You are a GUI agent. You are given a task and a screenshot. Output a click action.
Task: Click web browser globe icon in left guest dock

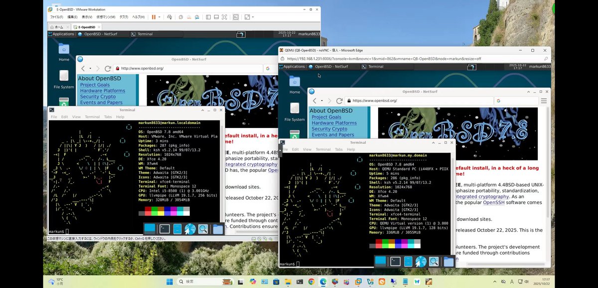(190, 229)
